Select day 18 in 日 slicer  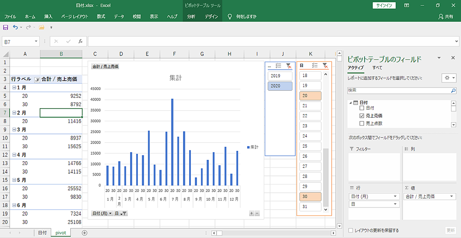tap(310, 75)
